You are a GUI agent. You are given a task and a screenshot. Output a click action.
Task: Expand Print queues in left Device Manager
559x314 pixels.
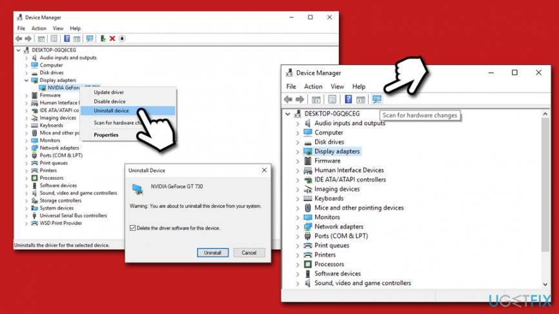pos(26,163)
